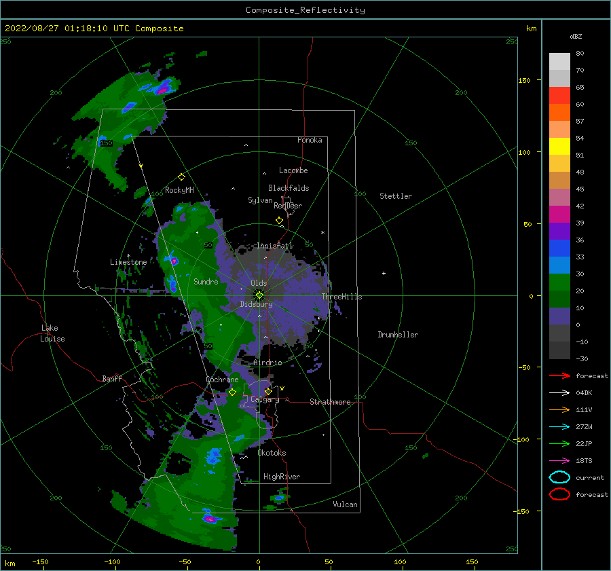Select the 65 dBZ red swatch

click(559, 96)
